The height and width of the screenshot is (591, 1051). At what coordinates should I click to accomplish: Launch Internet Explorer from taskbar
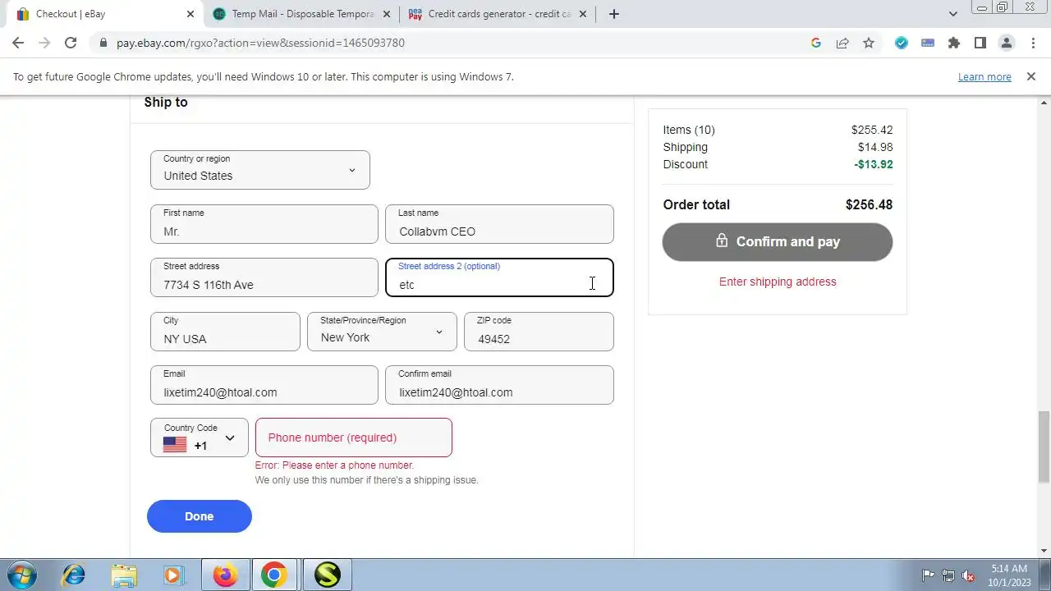74,575
